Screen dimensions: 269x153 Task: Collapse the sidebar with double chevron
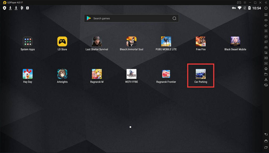(266, 3)
